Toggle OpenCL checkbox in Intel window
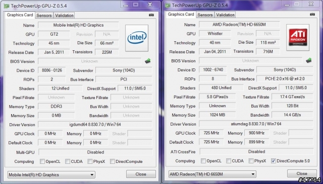The width and height of the screenshot is (323, 184). [x=42, y=161]
